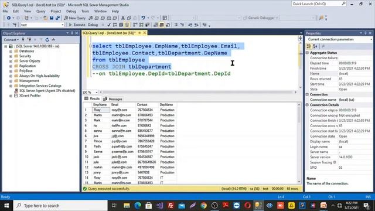Select the Management tree node
Screen dimensions: 375x211
29,81
